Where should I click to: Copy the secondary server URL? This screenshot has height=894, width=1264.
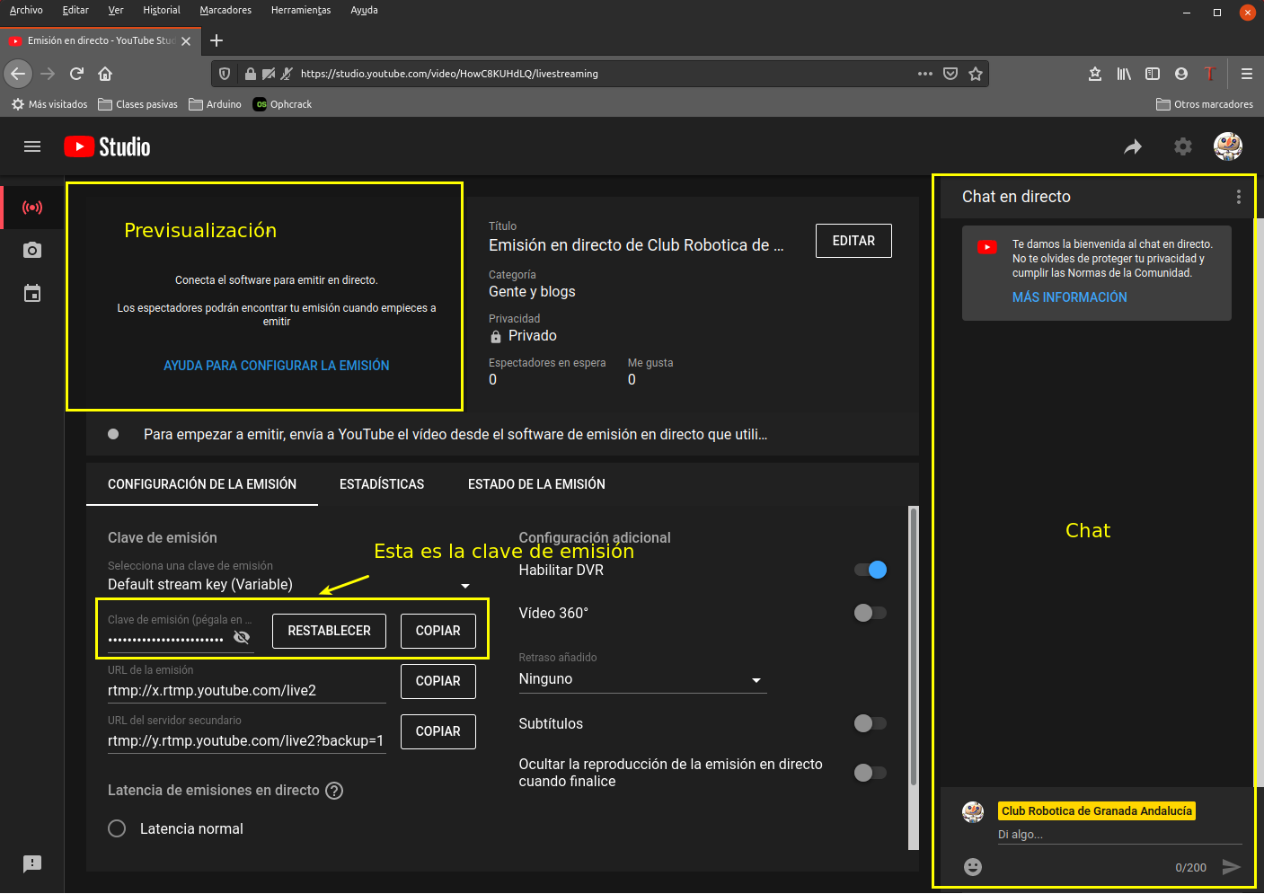[x=438, y=731]
